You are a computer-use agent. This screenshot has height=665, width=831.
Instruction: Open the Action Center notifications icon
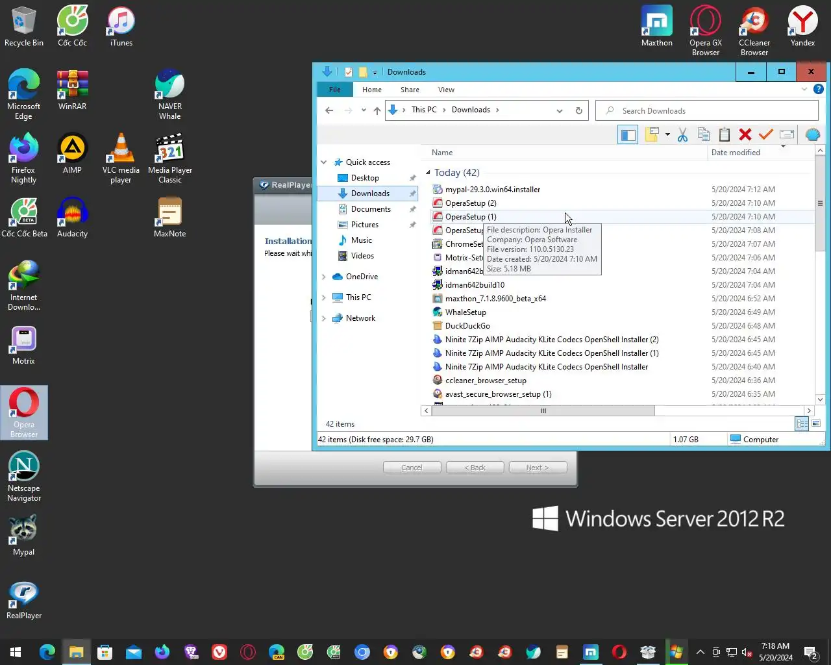[x=810, y=652]
